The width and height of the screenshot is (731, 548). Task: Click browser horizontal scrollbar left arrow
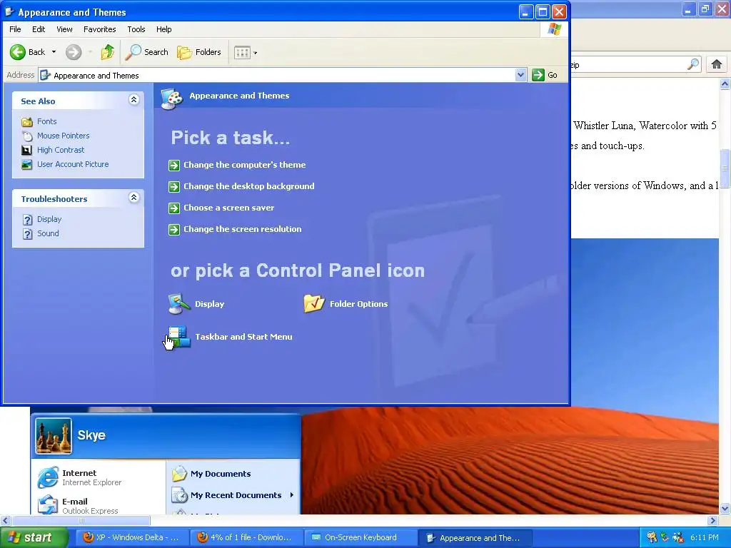coord(5,520)
